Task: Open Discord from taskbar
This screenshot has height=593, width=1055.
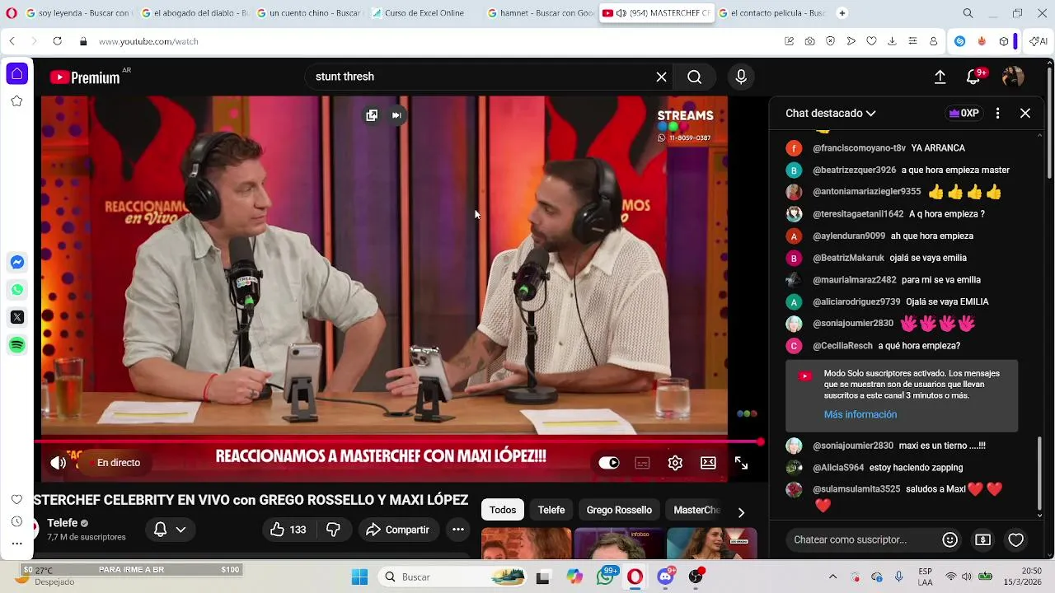Action: pyautogui.click(x=666, y=577)
